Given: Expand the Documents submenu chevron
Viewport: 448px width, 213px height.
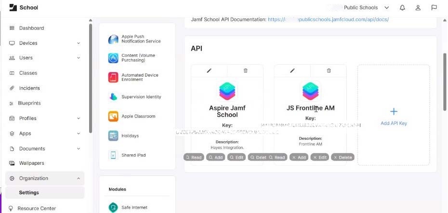Looking at the screenshot, I should click(79, 149).
